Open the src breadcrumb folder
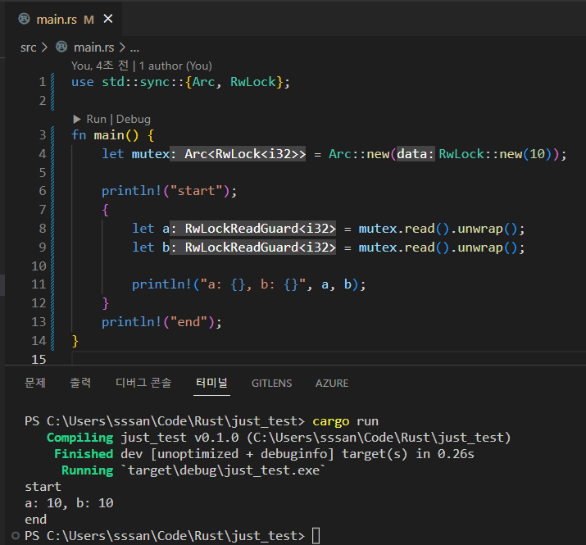Image resolution: width=586 pixels, height=545 pixels. pyautogui.click(x=29, y=48)
